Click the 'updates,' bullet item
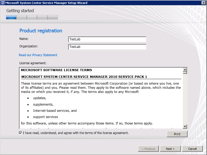Screen dimensions: 207x155 (x=40, y=98)
